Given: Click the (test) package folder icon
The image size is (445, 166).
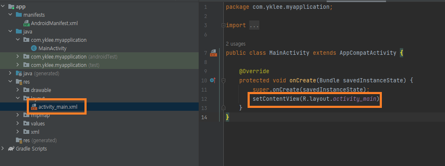Looking at the screenshot, I should pos(26,65).
